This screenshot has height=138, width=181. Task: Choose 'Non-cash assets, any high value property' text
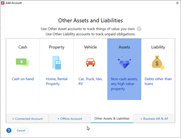click(x=124, y=84)
